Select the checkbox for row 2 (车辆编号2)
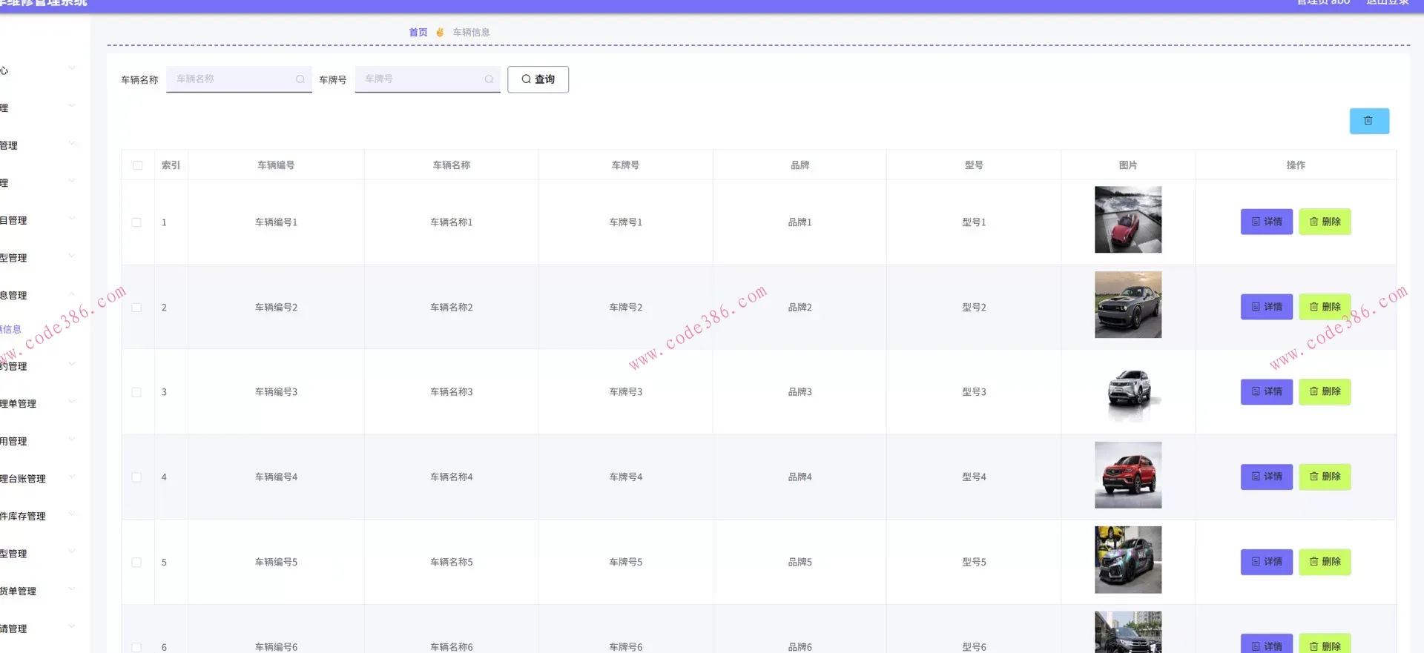The image size is (1424, 653). coord(136,308)
